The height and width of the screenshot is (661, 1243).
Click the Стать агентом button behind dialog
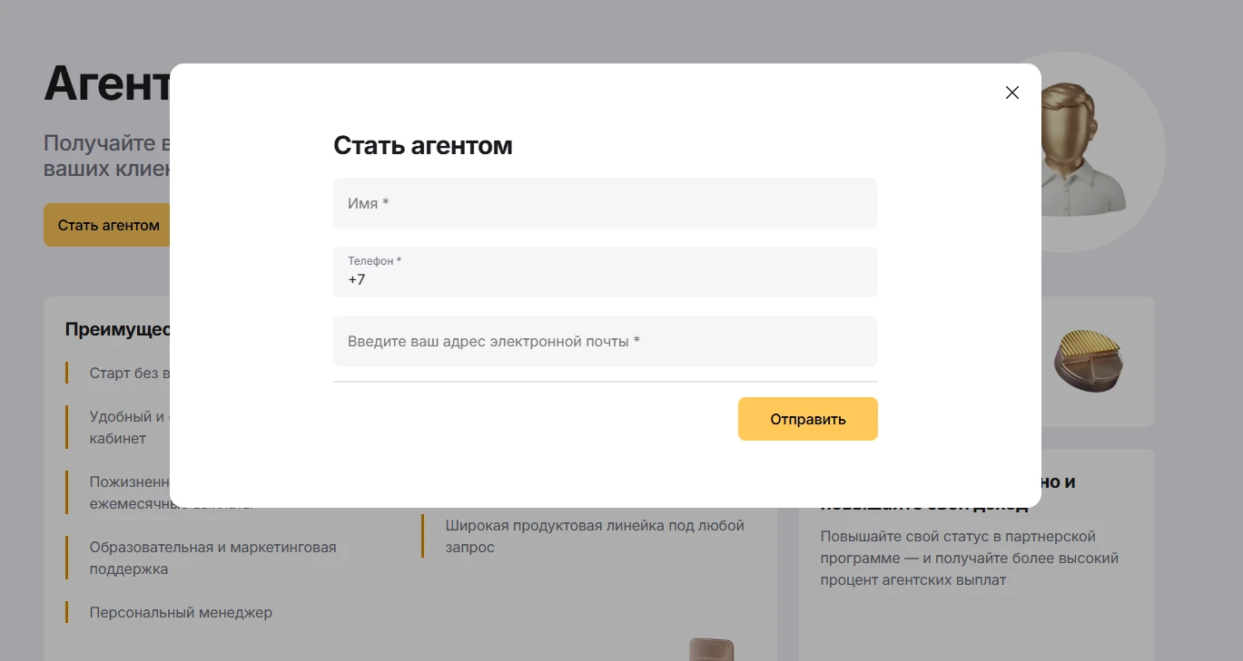click(x=108, y=225)
